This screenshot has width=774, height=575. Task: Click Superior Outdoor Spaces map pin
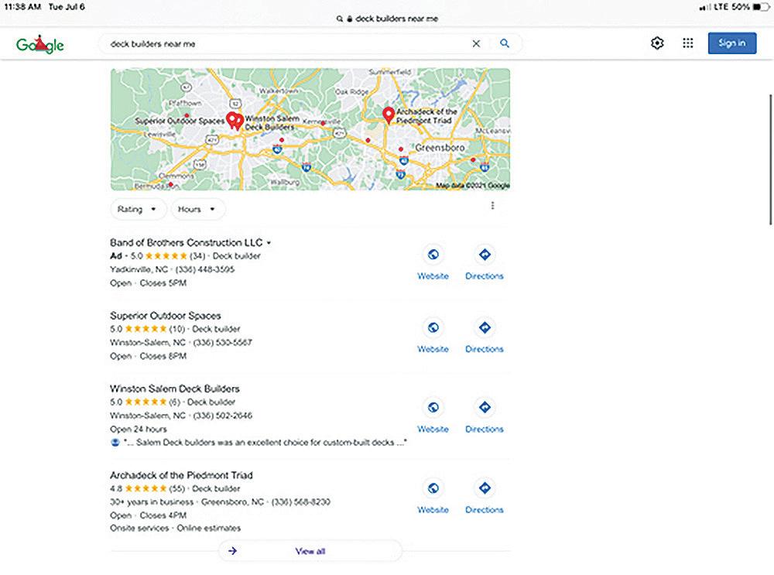231,119
